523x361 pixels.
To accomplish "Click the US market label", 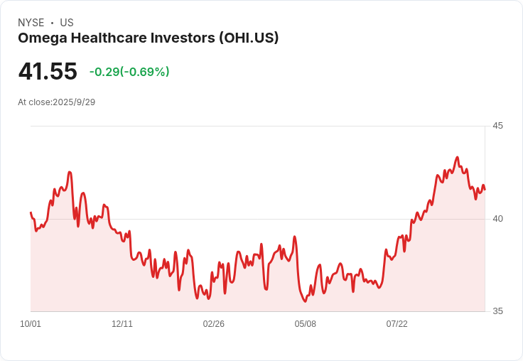I will point(67,23).
